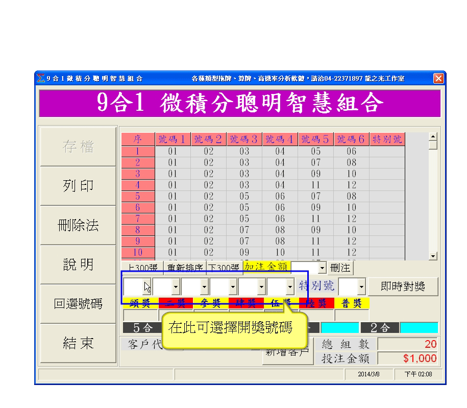The image size is (467, 408).
Task: Select row 5 header in number table
Action: [138, 196]
